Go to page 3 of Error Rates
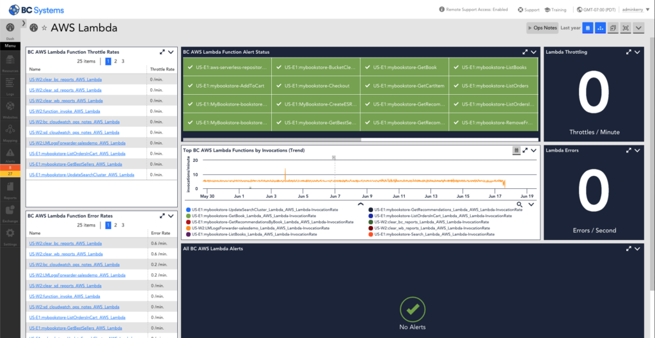 tap(123, 225)
